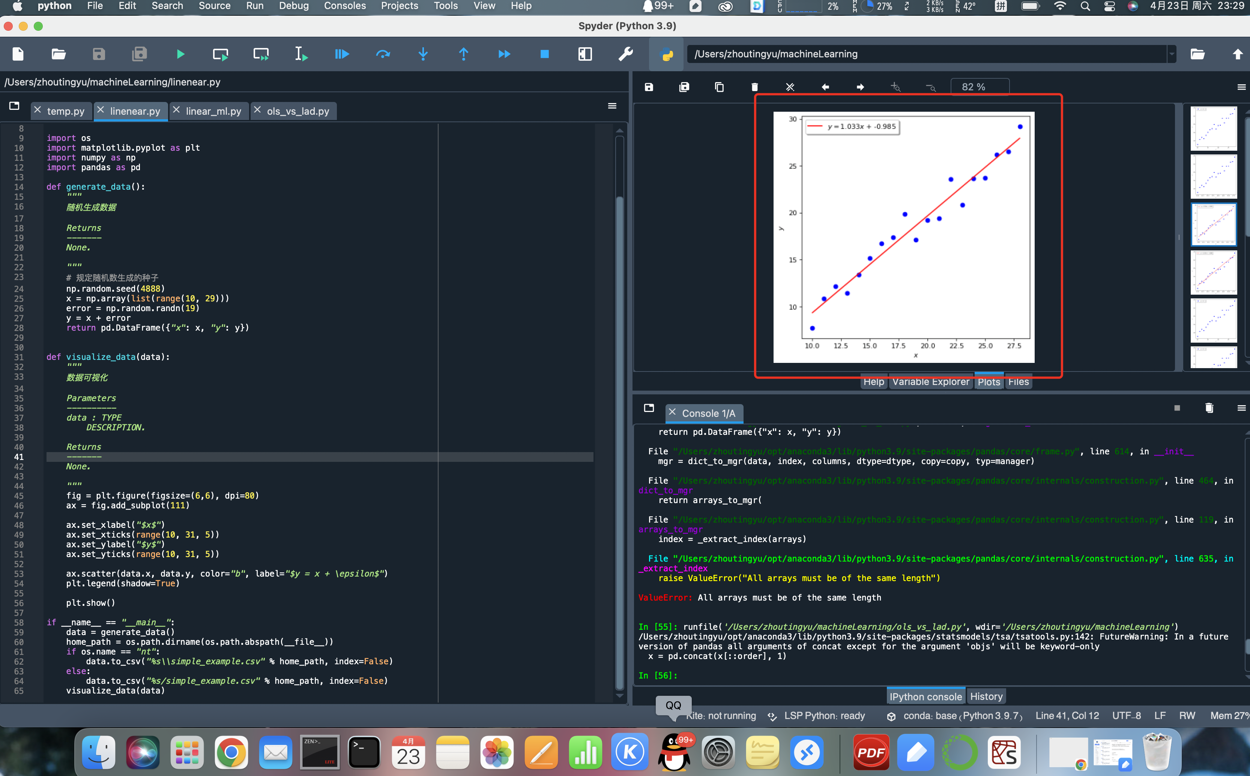This screenshot has height=776, width=1250.
Task: Open PYTHONPATH manager python icon
Action: [x=667, y=54]
